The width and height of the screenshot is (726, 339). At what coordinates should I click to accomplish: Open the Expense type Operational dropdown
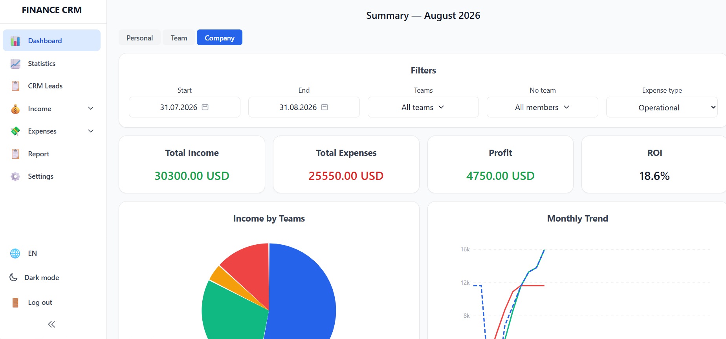[x=662, y=107]
